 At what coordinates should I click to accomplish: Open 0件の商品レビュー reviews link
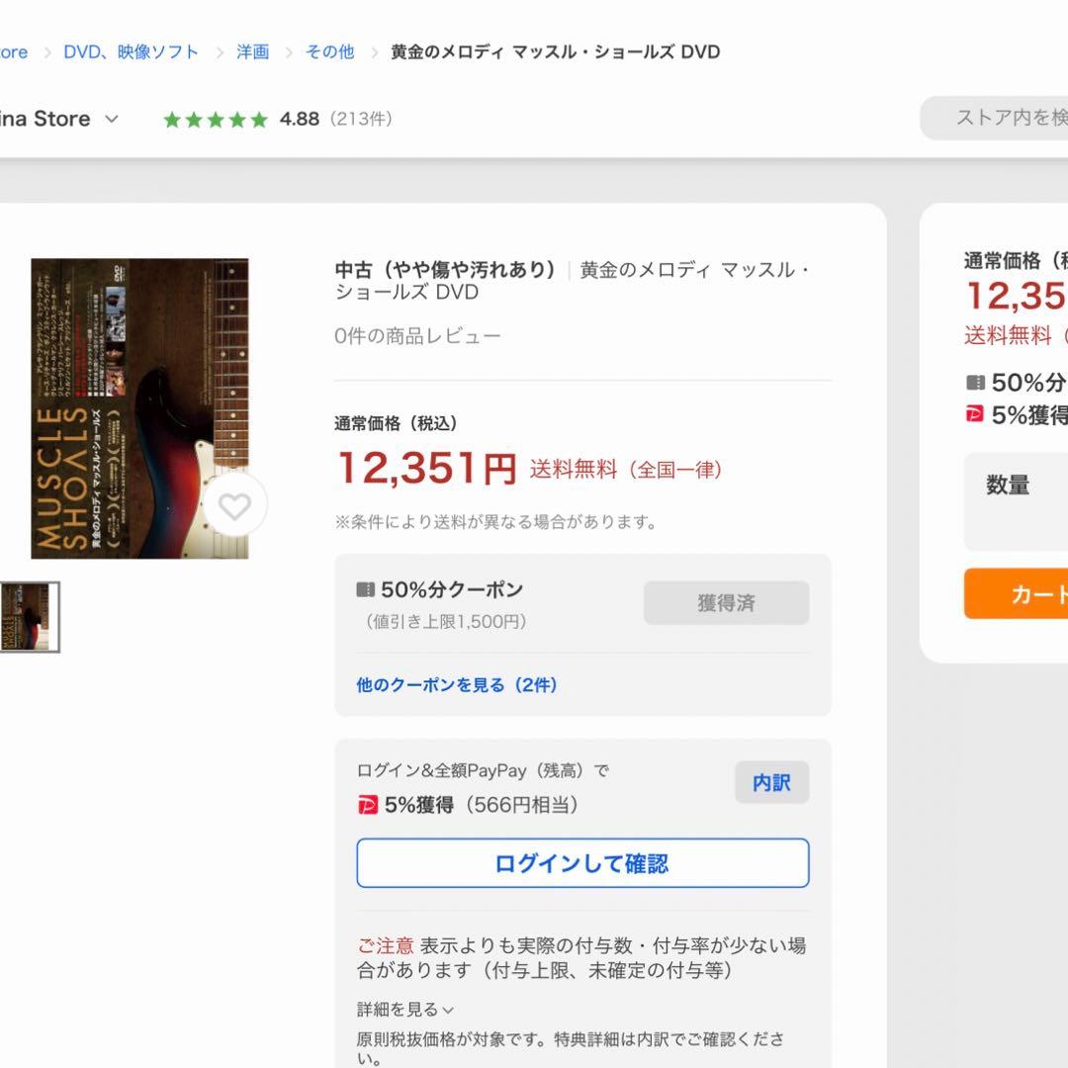tap(417, 336)
